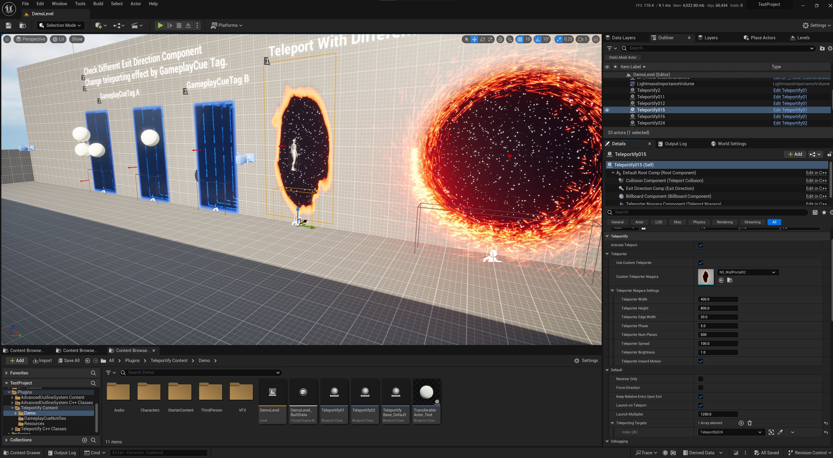
Task: Open the Build menu
Action: point(98,4)
